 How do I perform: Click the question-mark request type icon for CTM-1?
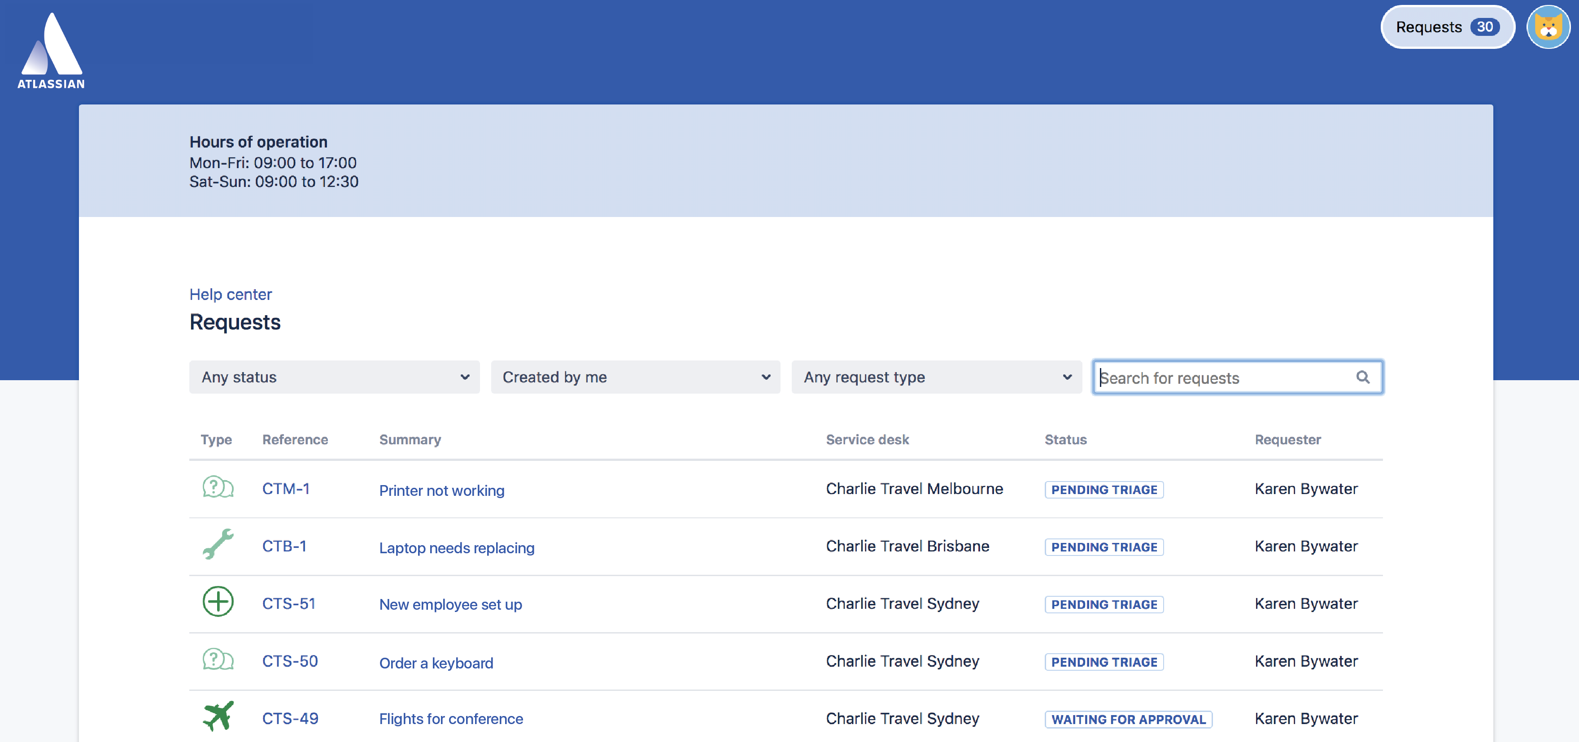point(218,488)
